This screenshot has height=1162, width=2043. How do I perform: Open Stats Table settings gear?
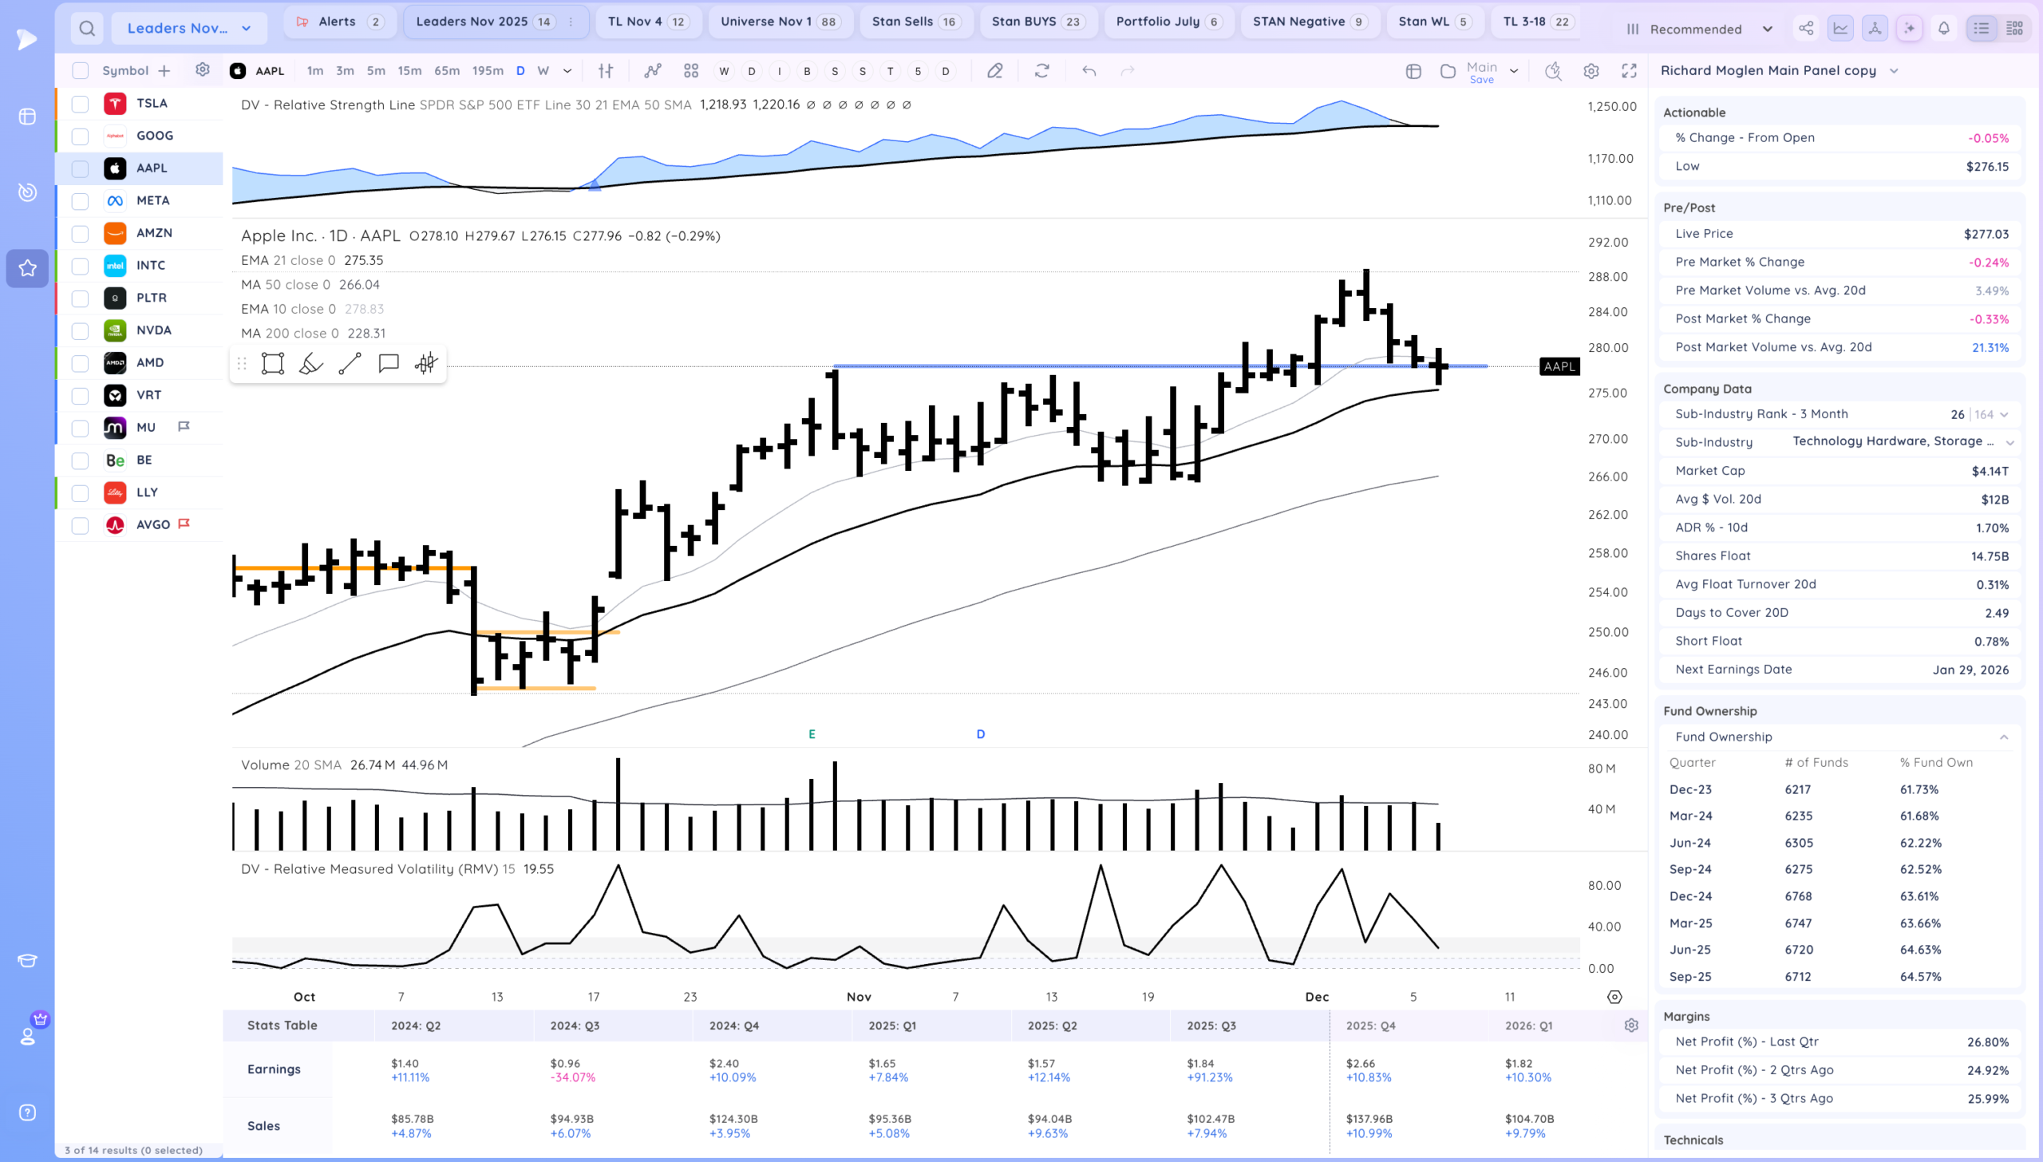1631,1026
